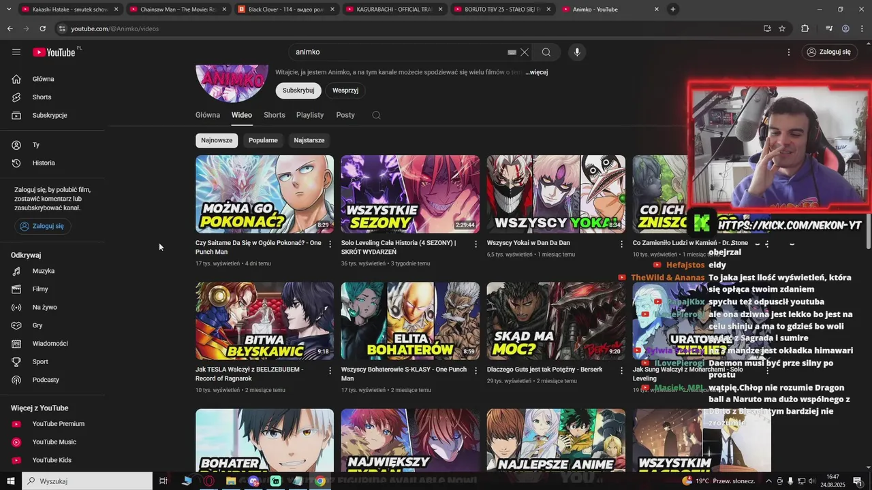Click the search magnifier button
The height and width of the screenshot is (490, 872).
click(546, 52)
